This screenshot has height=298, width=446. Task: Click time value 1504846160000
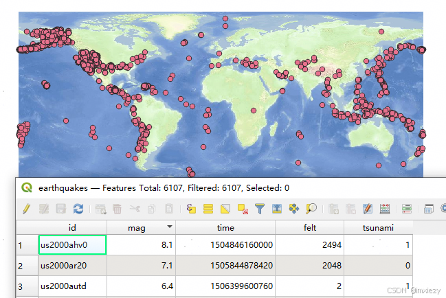[x=241, y=245]
